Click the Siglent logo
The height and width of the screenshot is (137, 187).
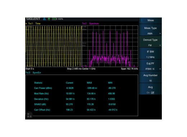pos(33,19)
